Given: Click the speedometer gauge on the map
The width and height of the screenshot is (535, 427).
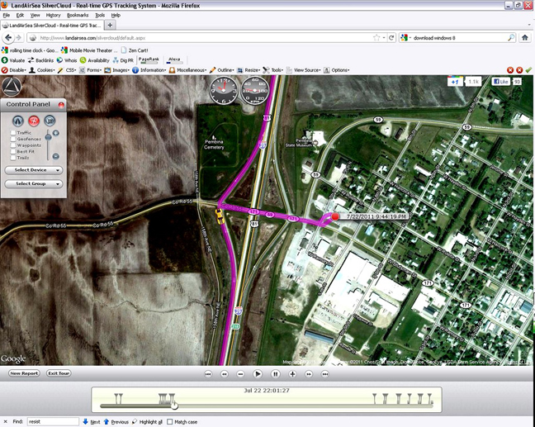Looking at the screenshot, I should click(x=255, y=91).
